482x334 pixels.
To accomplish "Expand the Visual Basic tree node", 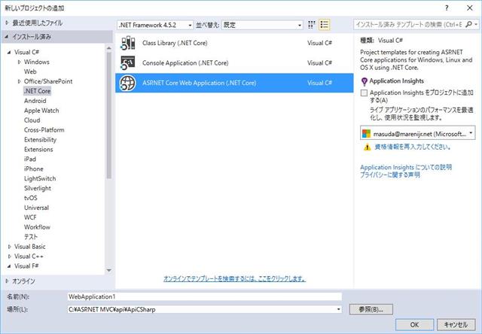I will pyautogui.click(x=9, y=246).
